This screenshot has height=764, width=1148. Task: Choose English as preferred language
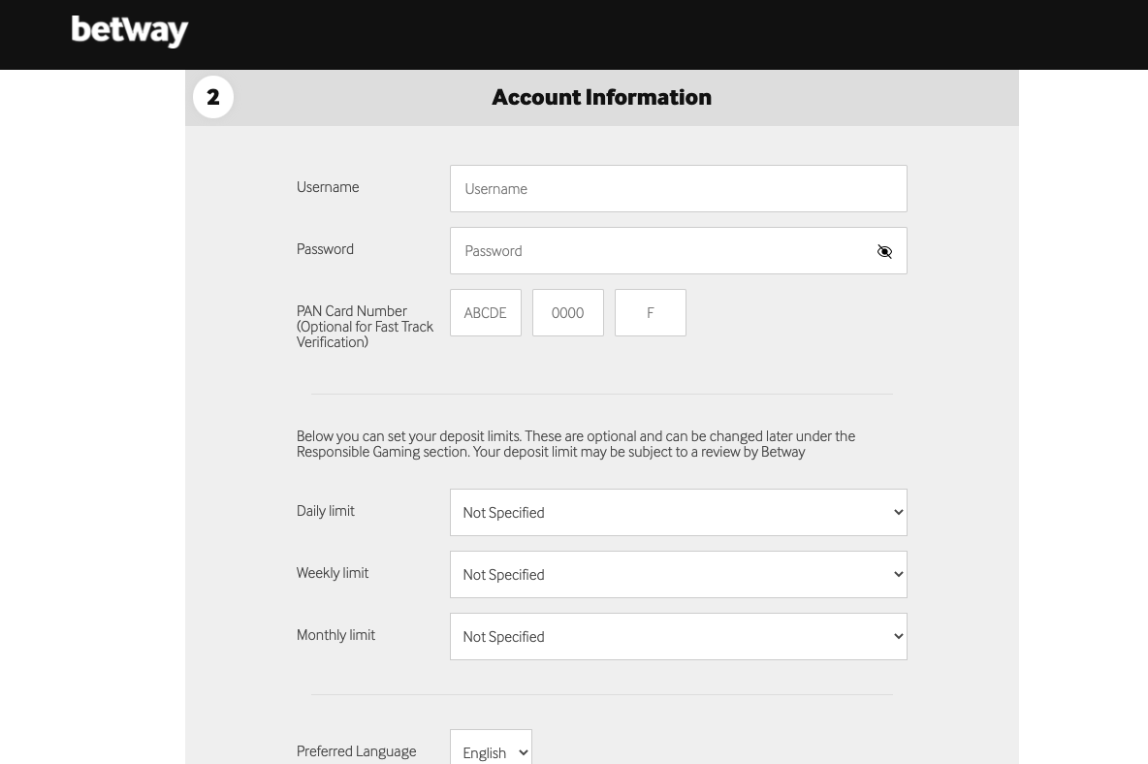[491, 751]
